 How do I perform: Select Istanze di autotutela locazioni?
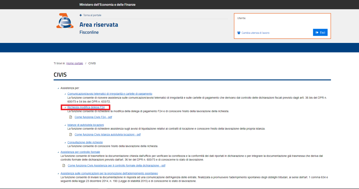pyautogui.click(x=86, y=125)
